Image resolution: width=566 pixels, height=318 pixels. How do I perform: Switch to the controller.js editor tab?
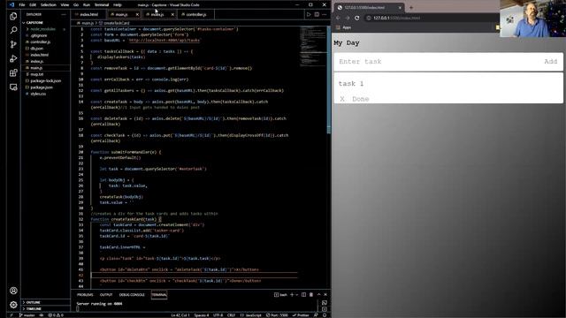point(196,14)
